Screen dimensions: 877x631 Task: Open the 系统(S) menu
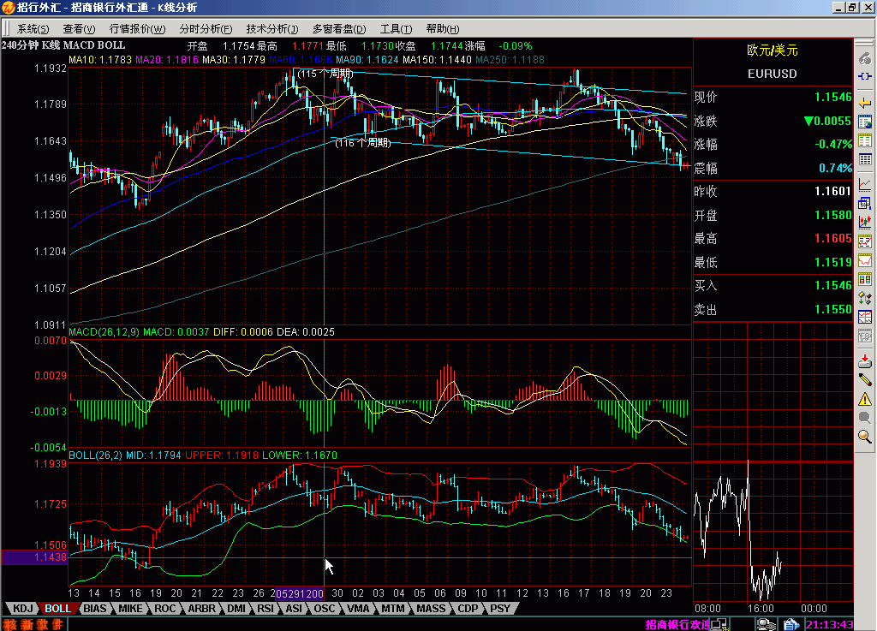pyautogui.click(x=33, y=29)
